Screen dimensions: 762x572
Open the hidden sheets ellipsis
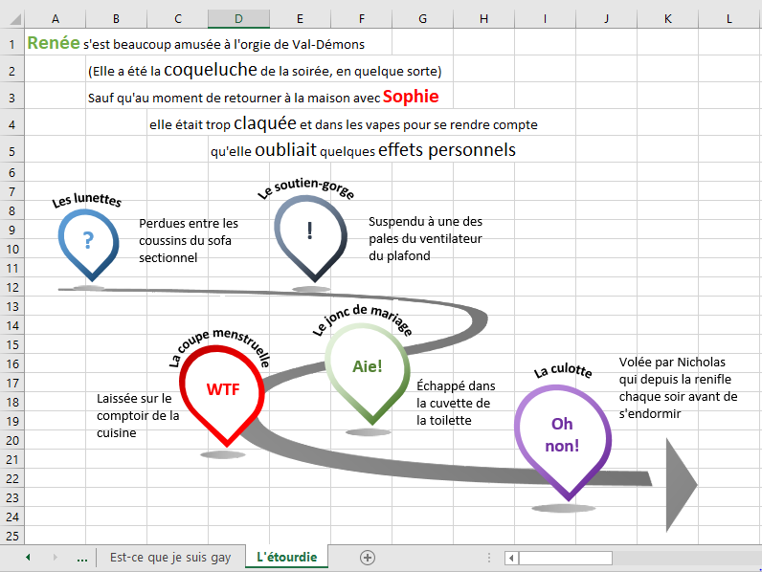[81, 557]
